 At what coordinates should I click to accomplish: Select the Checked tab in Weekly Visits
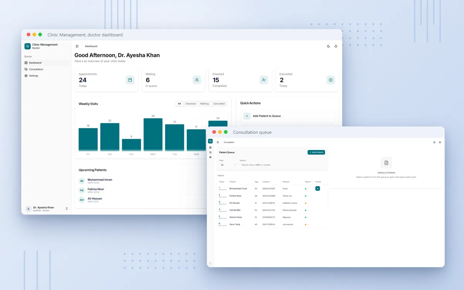(191, 104)
